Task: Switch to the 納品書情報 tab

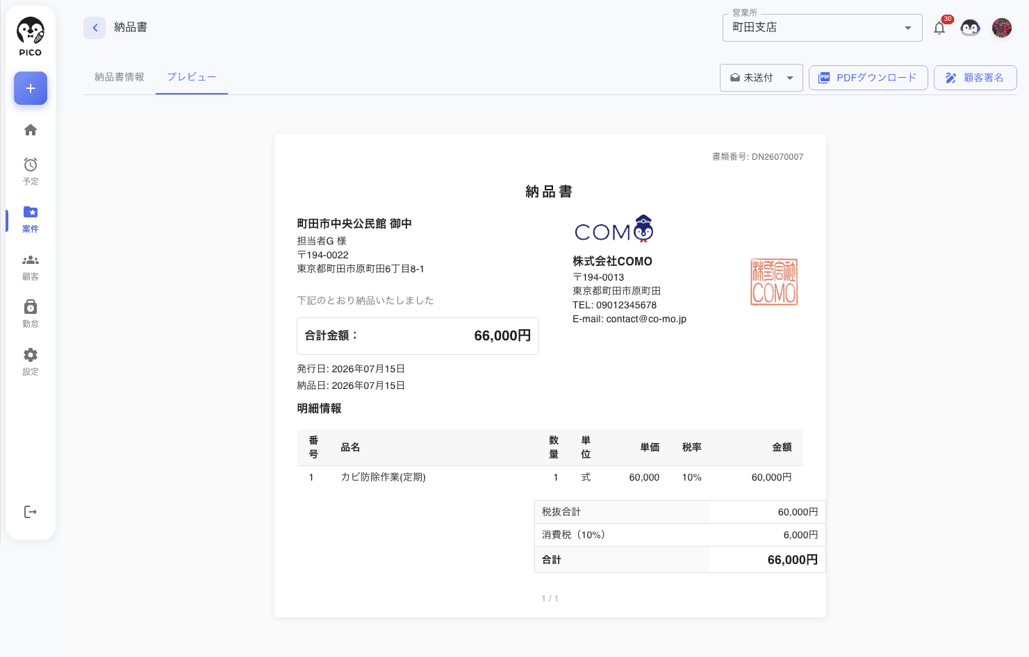Action: tap(120, 77)
